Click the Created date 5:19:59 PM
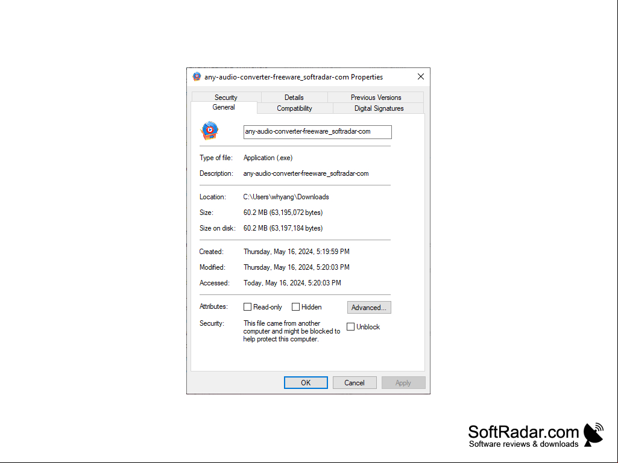Image resolution: width=618 pixels, height=463 pixels. [297, 252]
